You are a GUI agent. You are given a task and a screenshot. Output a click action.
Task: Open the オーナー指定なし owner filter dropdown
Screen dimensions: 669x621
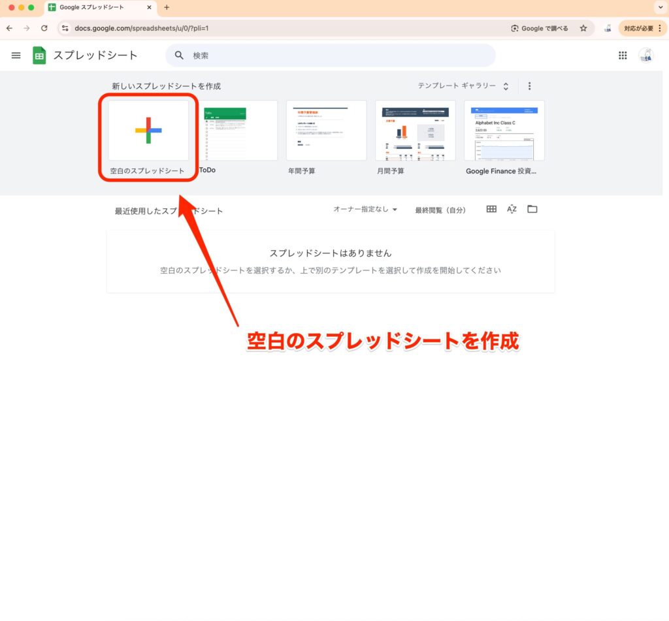pos(365,210)
